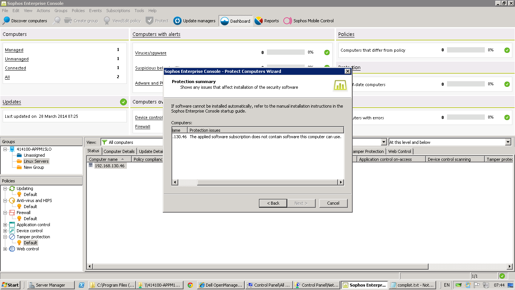This screenshot has height=290, width=515.
Task: Open the File menu
Action: (x=5, y=11)
